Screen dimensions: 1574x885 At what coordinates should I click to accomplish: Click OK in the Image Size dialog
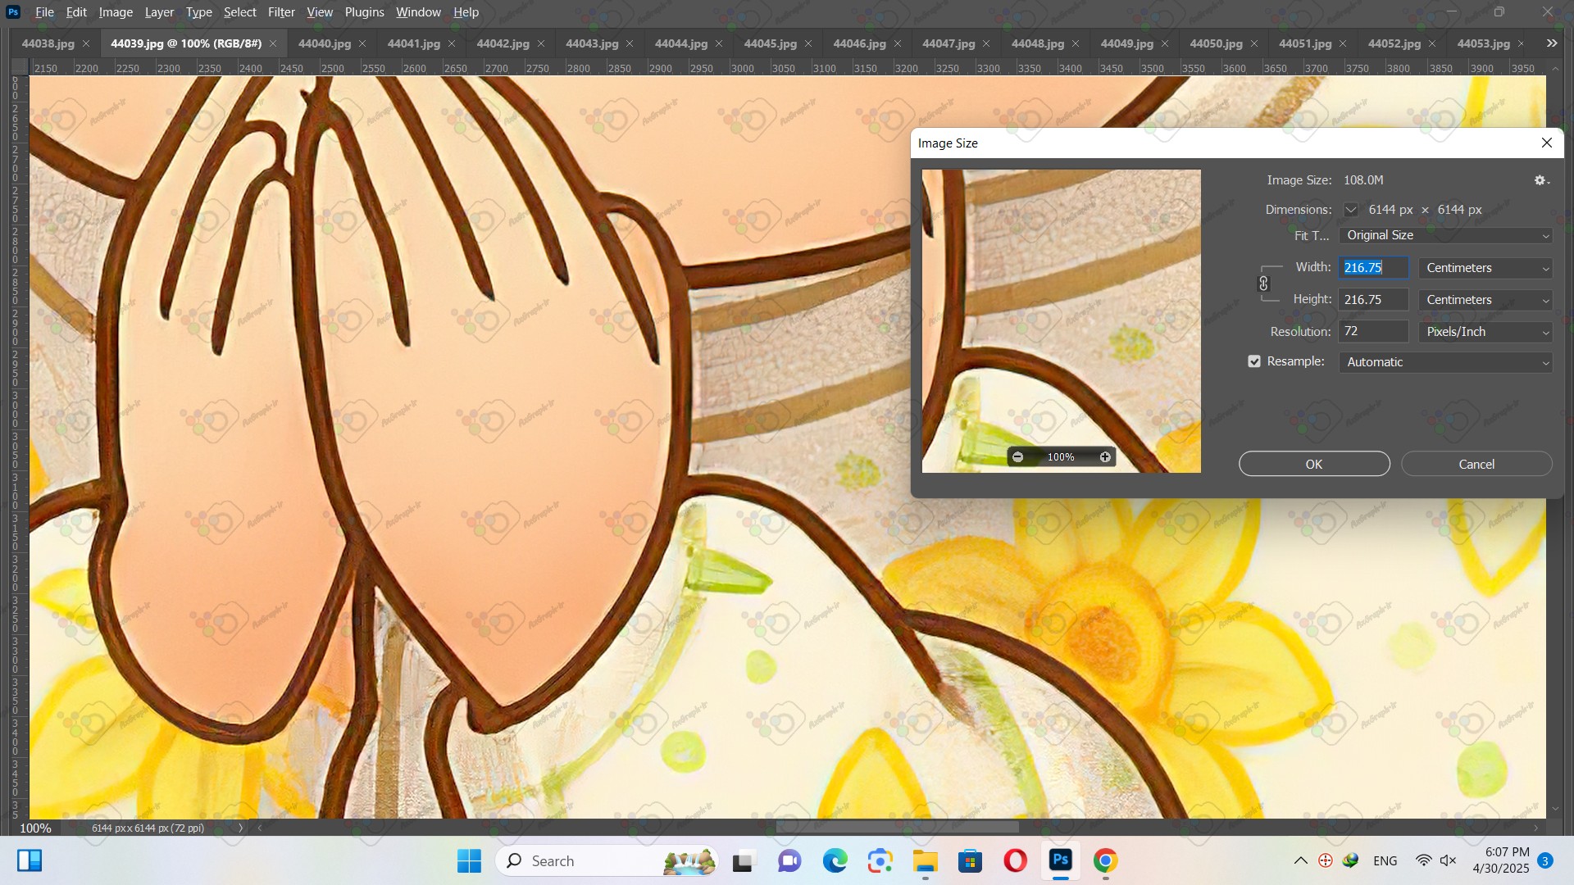(x=1314, y=465)
